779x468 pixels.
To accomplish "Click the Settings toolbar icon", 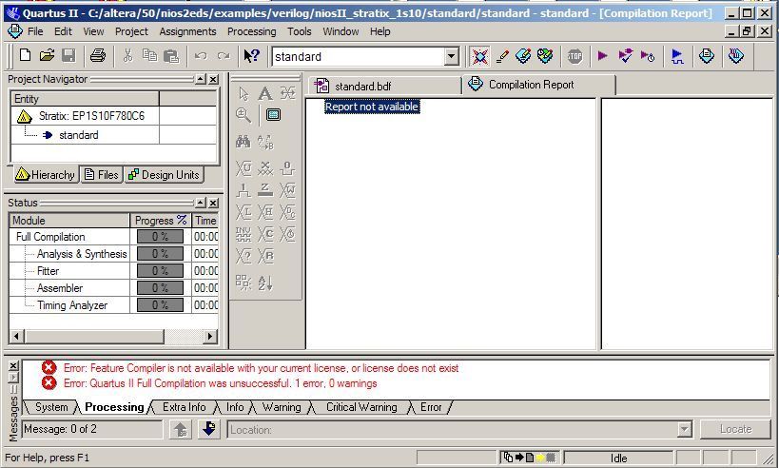I will 523,56.
